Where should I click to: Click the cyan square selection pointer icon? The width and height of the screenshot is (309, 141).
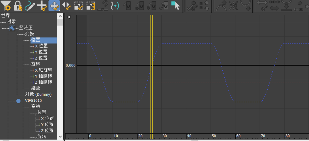175,6
